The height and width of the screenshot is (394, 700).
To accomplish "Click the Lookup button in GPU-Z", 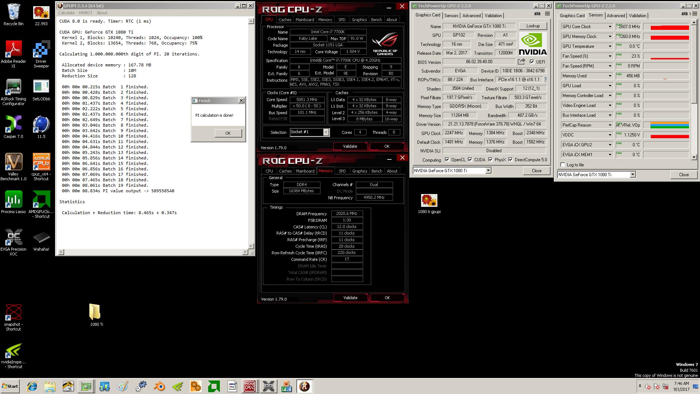I will (x=533, y=26).
